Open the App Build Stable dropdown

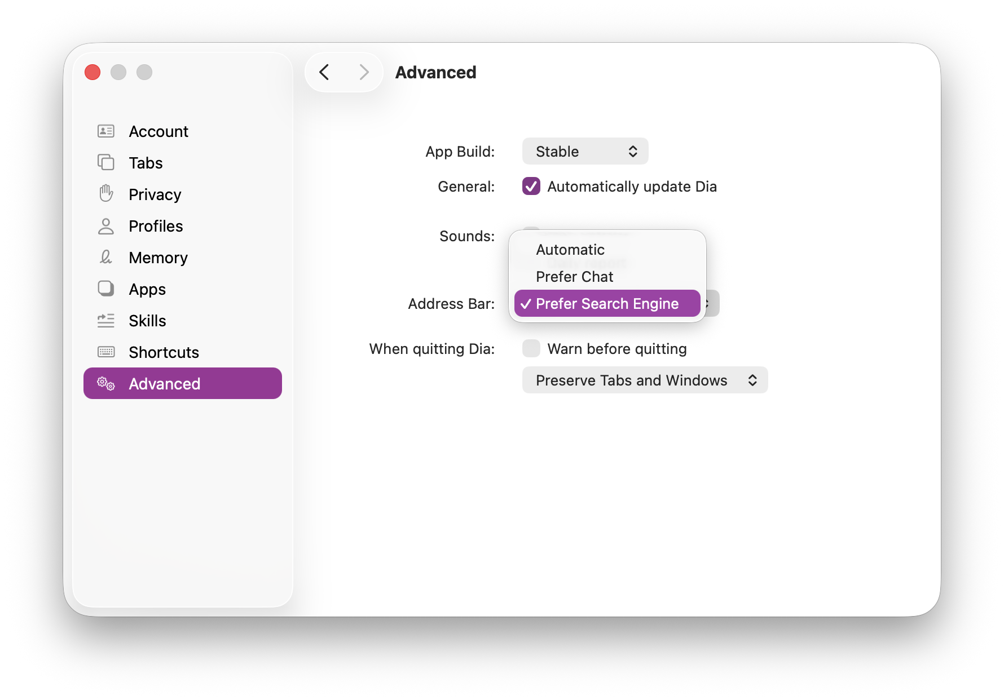pyautogui.click(x=585, y=151)
